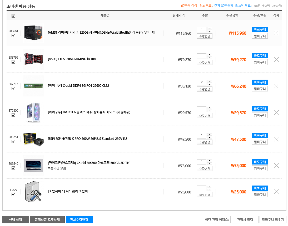Open ASUS EX A320M-GAMING iBORA product link

[72, 59]
